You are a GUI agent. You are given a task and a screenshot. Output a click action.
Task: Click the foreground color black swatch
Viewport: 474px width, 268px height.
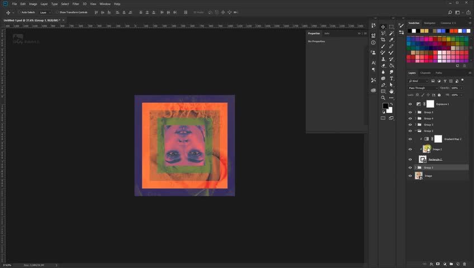point(385,106)
